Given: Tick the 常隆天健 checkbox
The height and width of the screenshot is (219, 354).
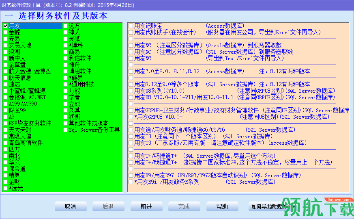Looking at the screenshot, I should point(6,137).
